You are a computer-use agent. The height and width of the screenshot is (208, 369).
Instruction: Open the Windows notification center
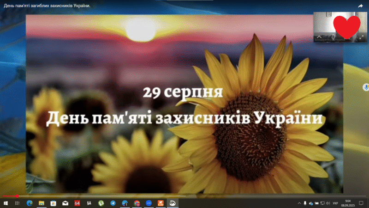[x=361, y=203]
